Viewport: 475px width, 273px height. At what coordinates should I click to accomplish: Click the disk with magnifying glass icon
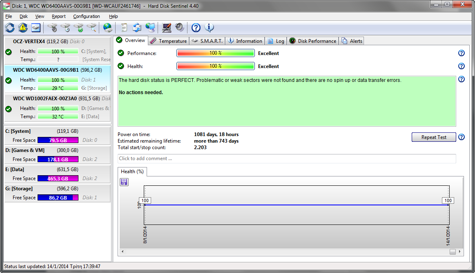91,28
